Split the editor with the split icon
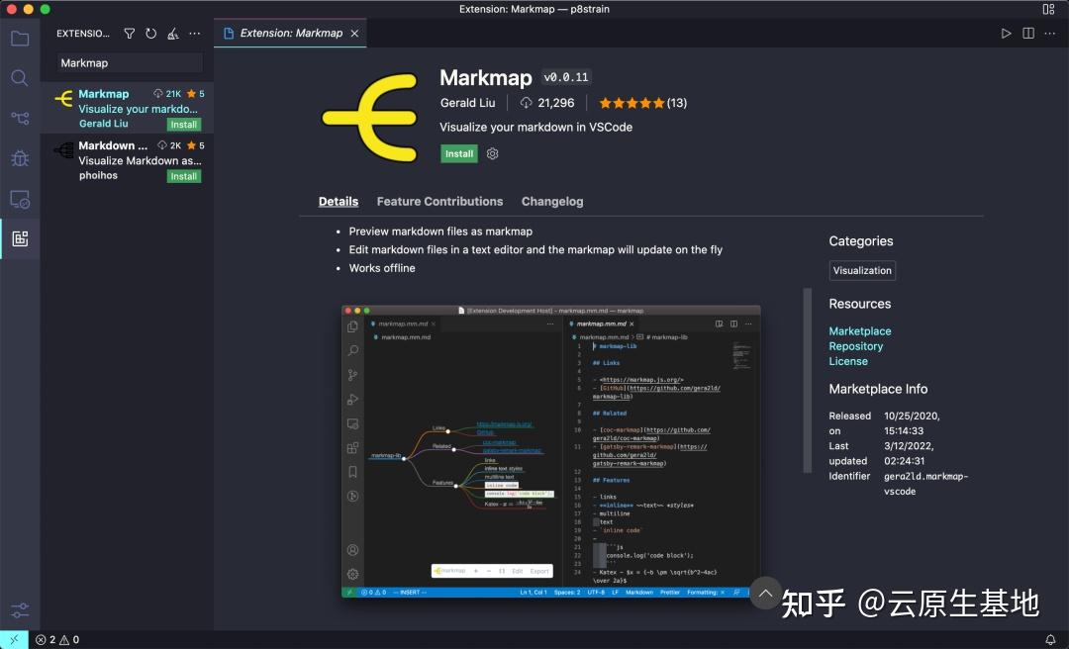 pyautogui.click(x=1028, y=33)
